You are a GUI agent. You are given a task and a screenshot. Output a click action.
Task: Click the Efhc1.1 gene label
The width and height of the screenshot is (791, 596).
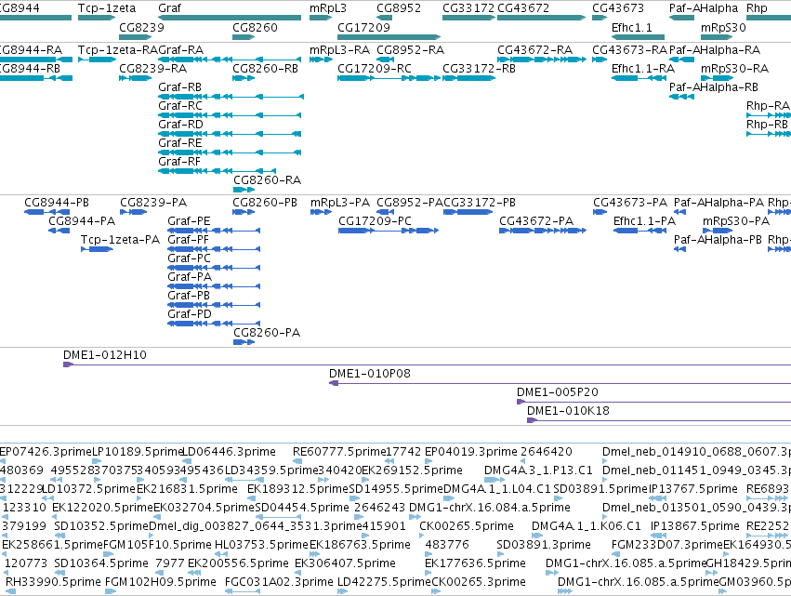click(631, 27)
